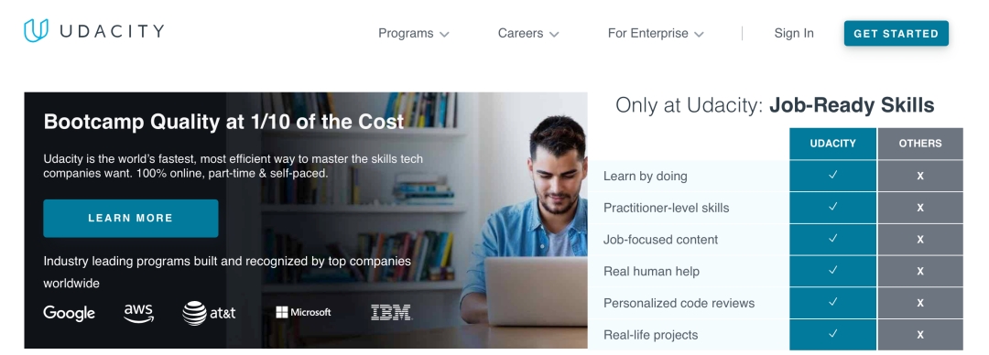Click Udacity checkmark for Learn by doing

pos(832,176)
